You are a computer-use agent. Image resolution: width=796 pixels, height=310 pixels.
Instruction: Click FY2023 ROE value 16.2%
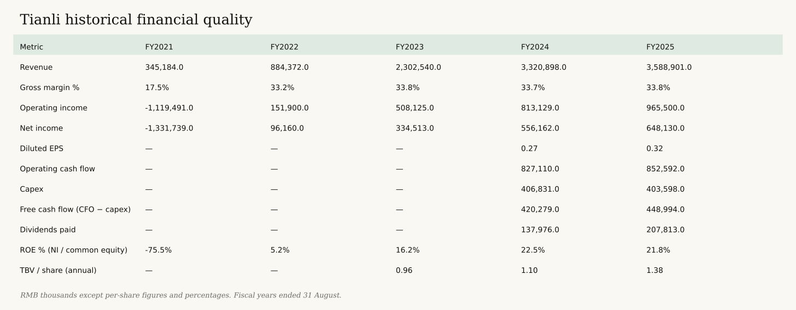tap(408, 250)
